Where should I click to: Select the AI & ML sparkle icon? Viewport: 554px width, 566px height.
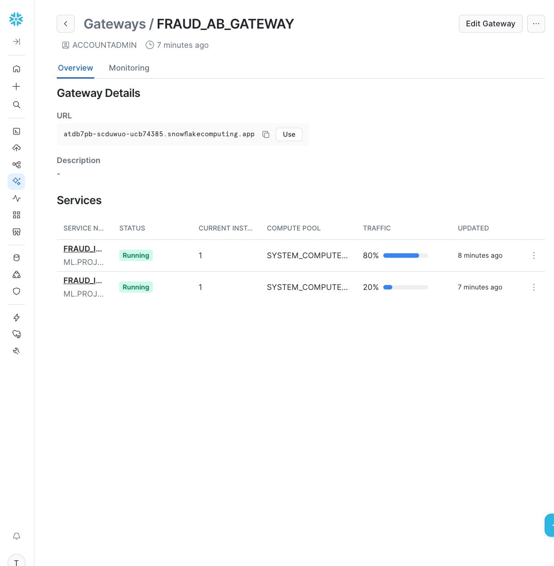(x=17, y=181)
